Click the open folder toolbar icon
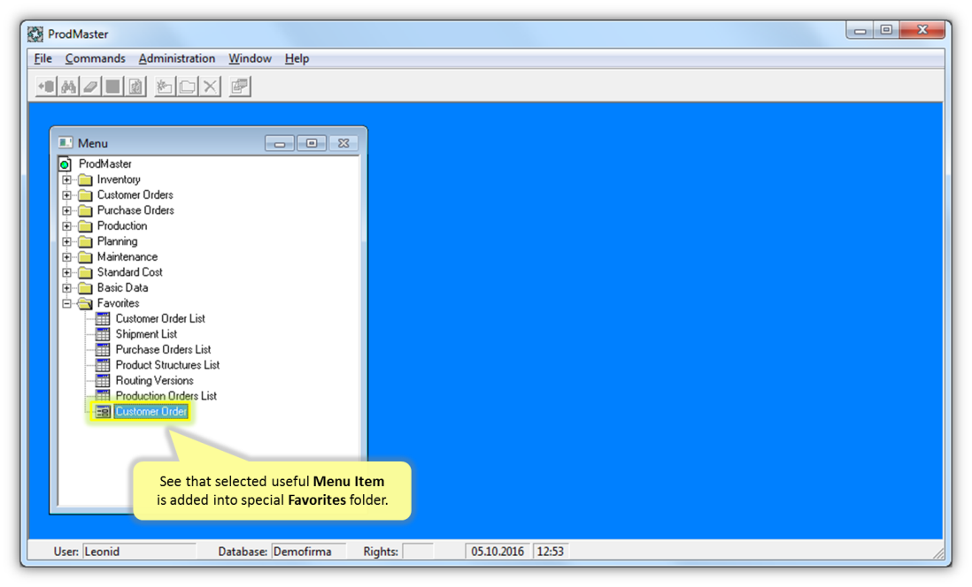 coord(187,87)
